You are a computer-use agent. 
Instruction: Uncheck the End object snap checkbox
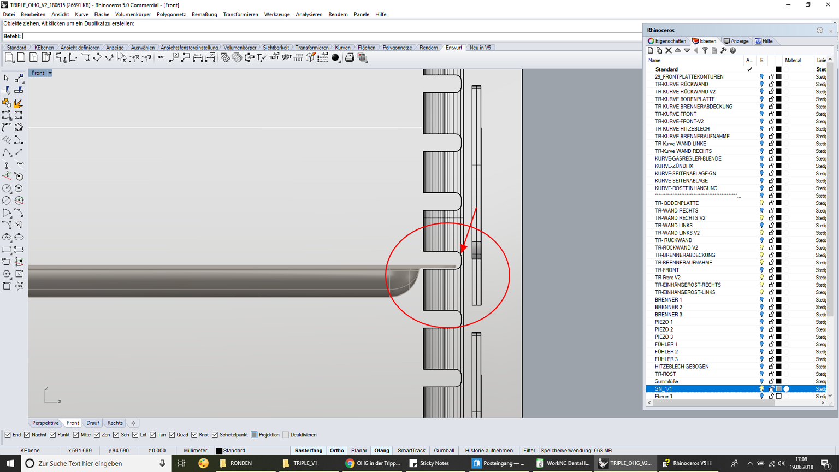click(8, 435)
